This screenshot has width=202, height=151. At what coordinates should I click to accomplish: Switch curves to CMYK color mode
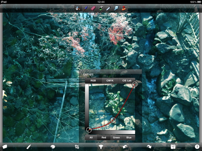point(110,81)
